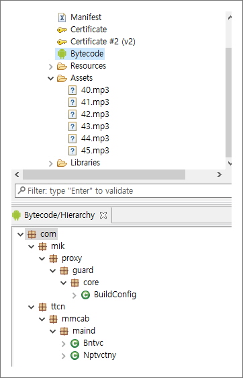
Task: Click the file icon for 40.mp3
Action: coord(72,90)
